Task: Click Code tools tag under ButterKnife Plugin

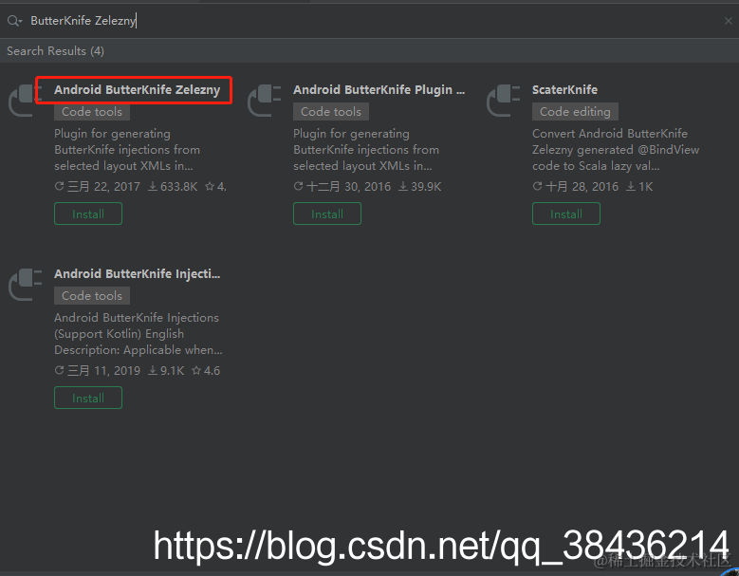Action: pyautogui.click(x=331, y=112)
